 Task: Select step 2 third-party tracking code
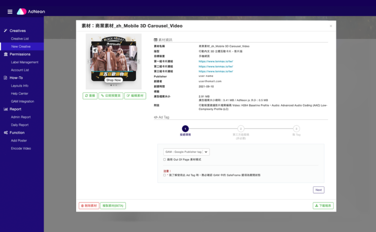click(241, 129)
